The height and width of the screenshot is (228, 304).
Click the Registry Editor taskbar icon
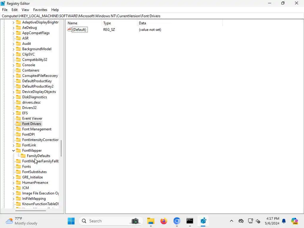click(203, 221)
